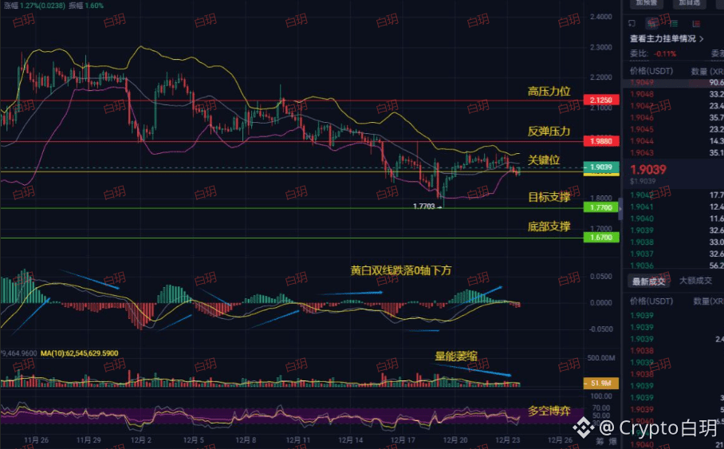The height and width of the screenshot is (449, 724).
Task: Select the 1.9036 bid row in order book
Action: pos(673,265)
